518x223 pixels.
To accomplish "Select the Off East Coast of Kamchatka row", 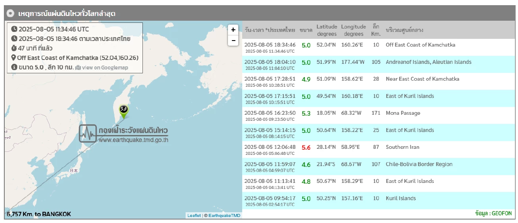I will click(x=379, y=47).
